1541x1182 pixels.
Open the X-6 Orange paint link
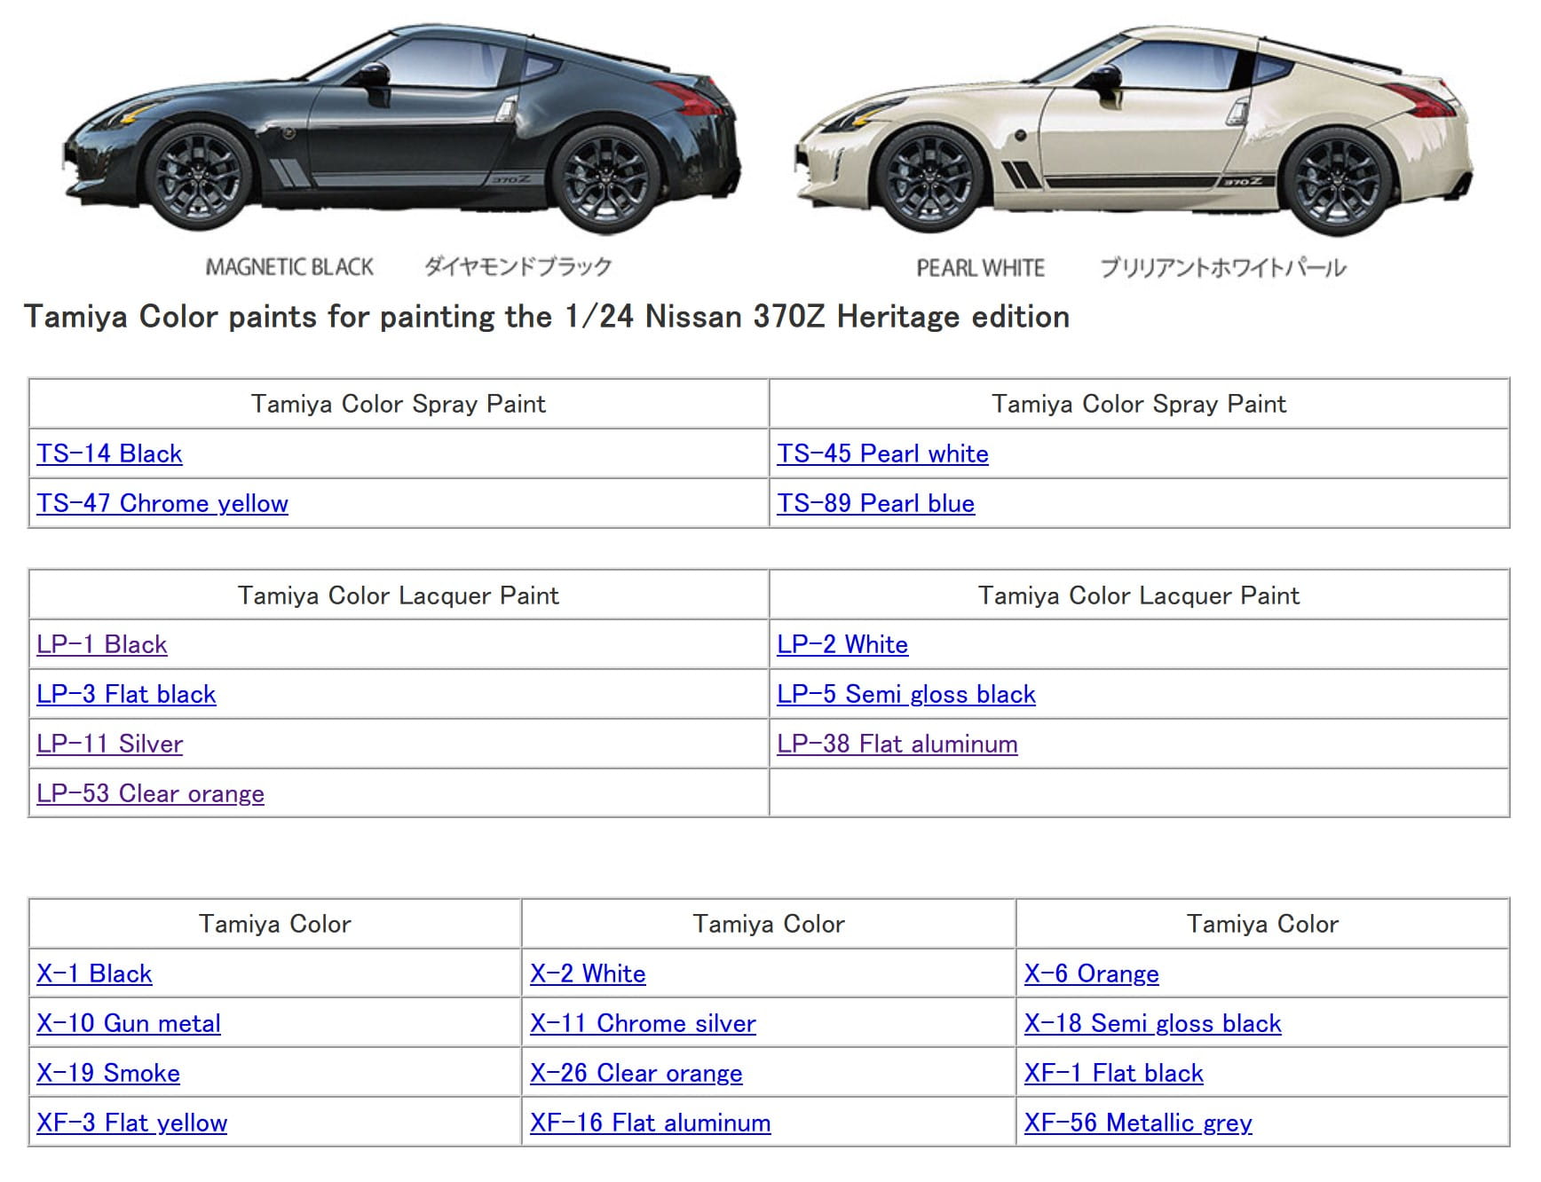point(1091,973)
